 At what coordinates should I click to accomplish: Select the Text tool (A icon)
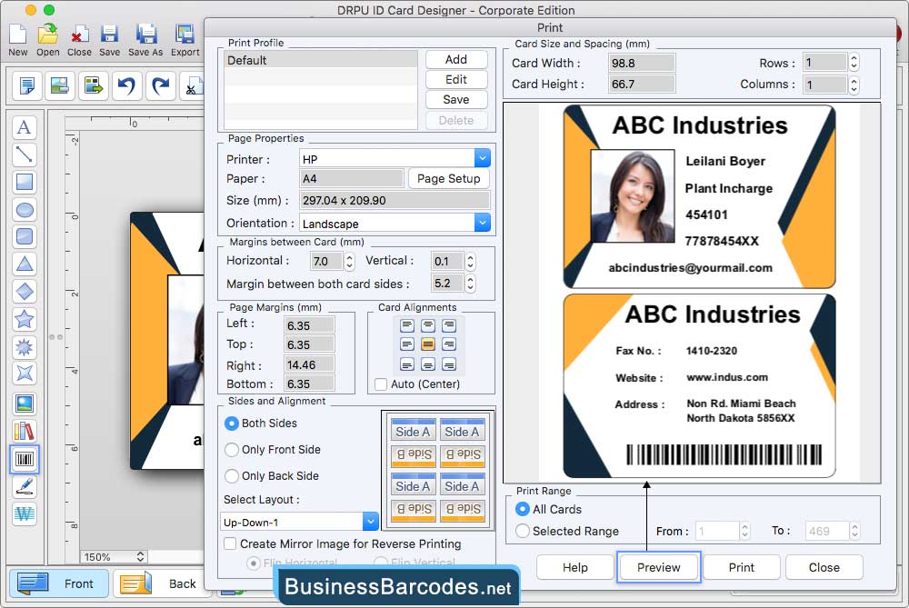click(25, 127)
